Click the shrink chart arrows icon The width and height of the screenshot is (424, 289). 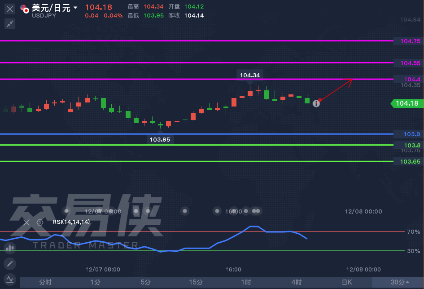click(x=10, y=24)
